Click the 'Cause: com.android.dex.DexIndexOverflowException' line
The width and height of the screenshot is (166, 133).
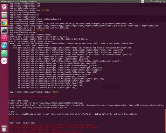(x=71, y=44)
